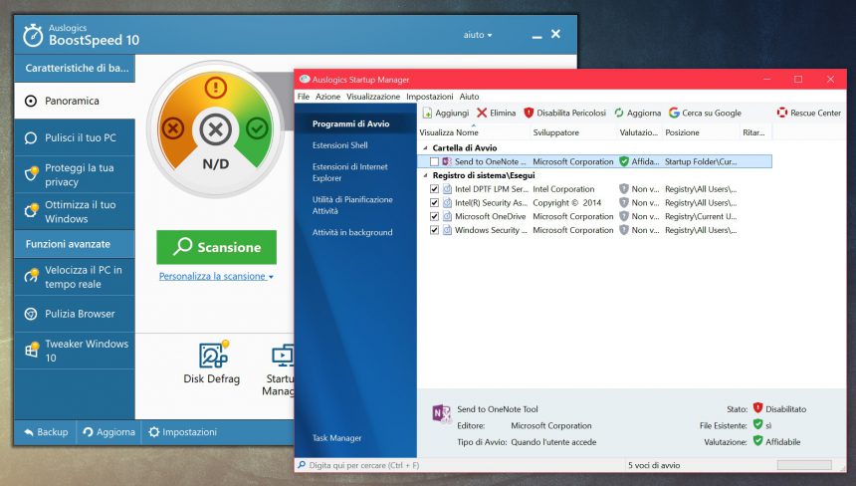Click the orange X icon on gauge
Image resolution: width=856 pixels, height=486 pixels.
(173, 128)
